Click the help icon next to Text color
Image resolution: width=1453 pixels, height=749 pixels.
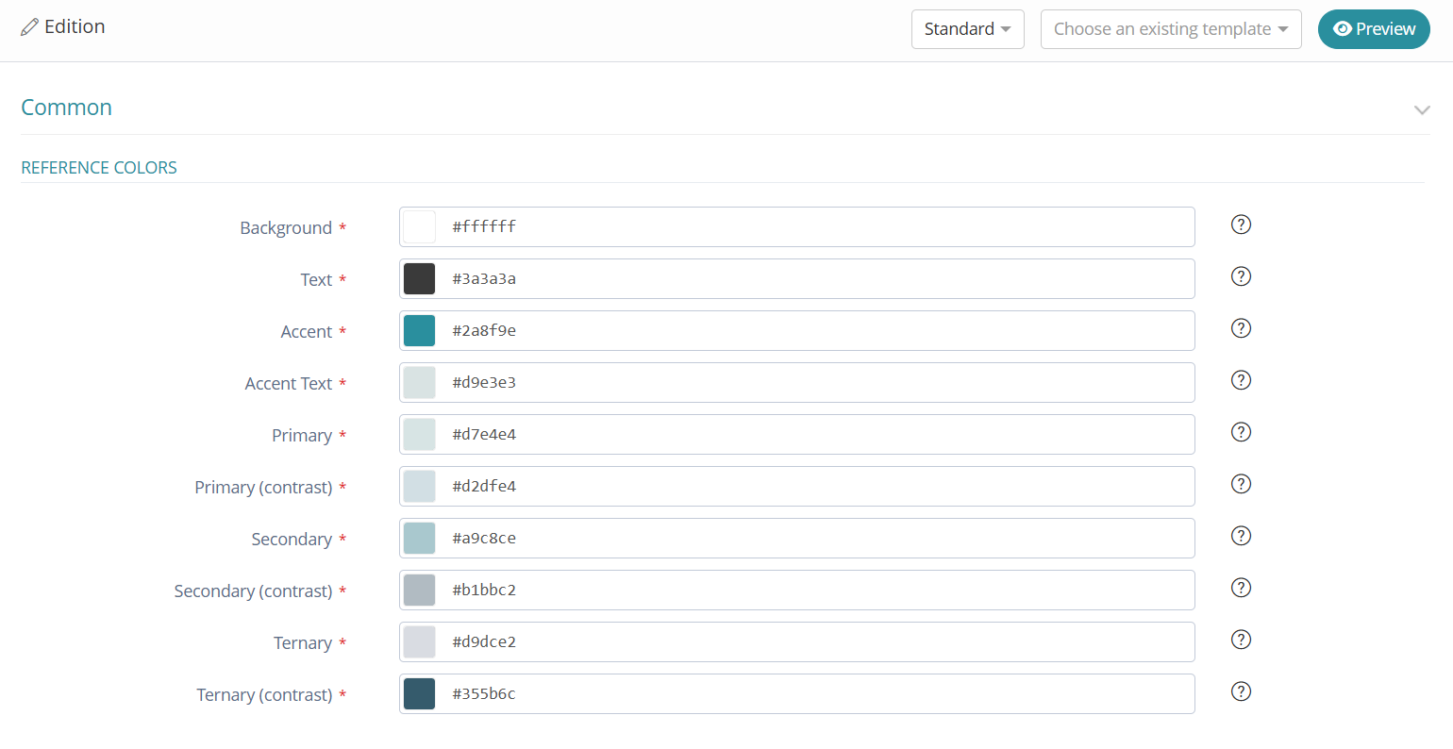[x=1241, y=276]
